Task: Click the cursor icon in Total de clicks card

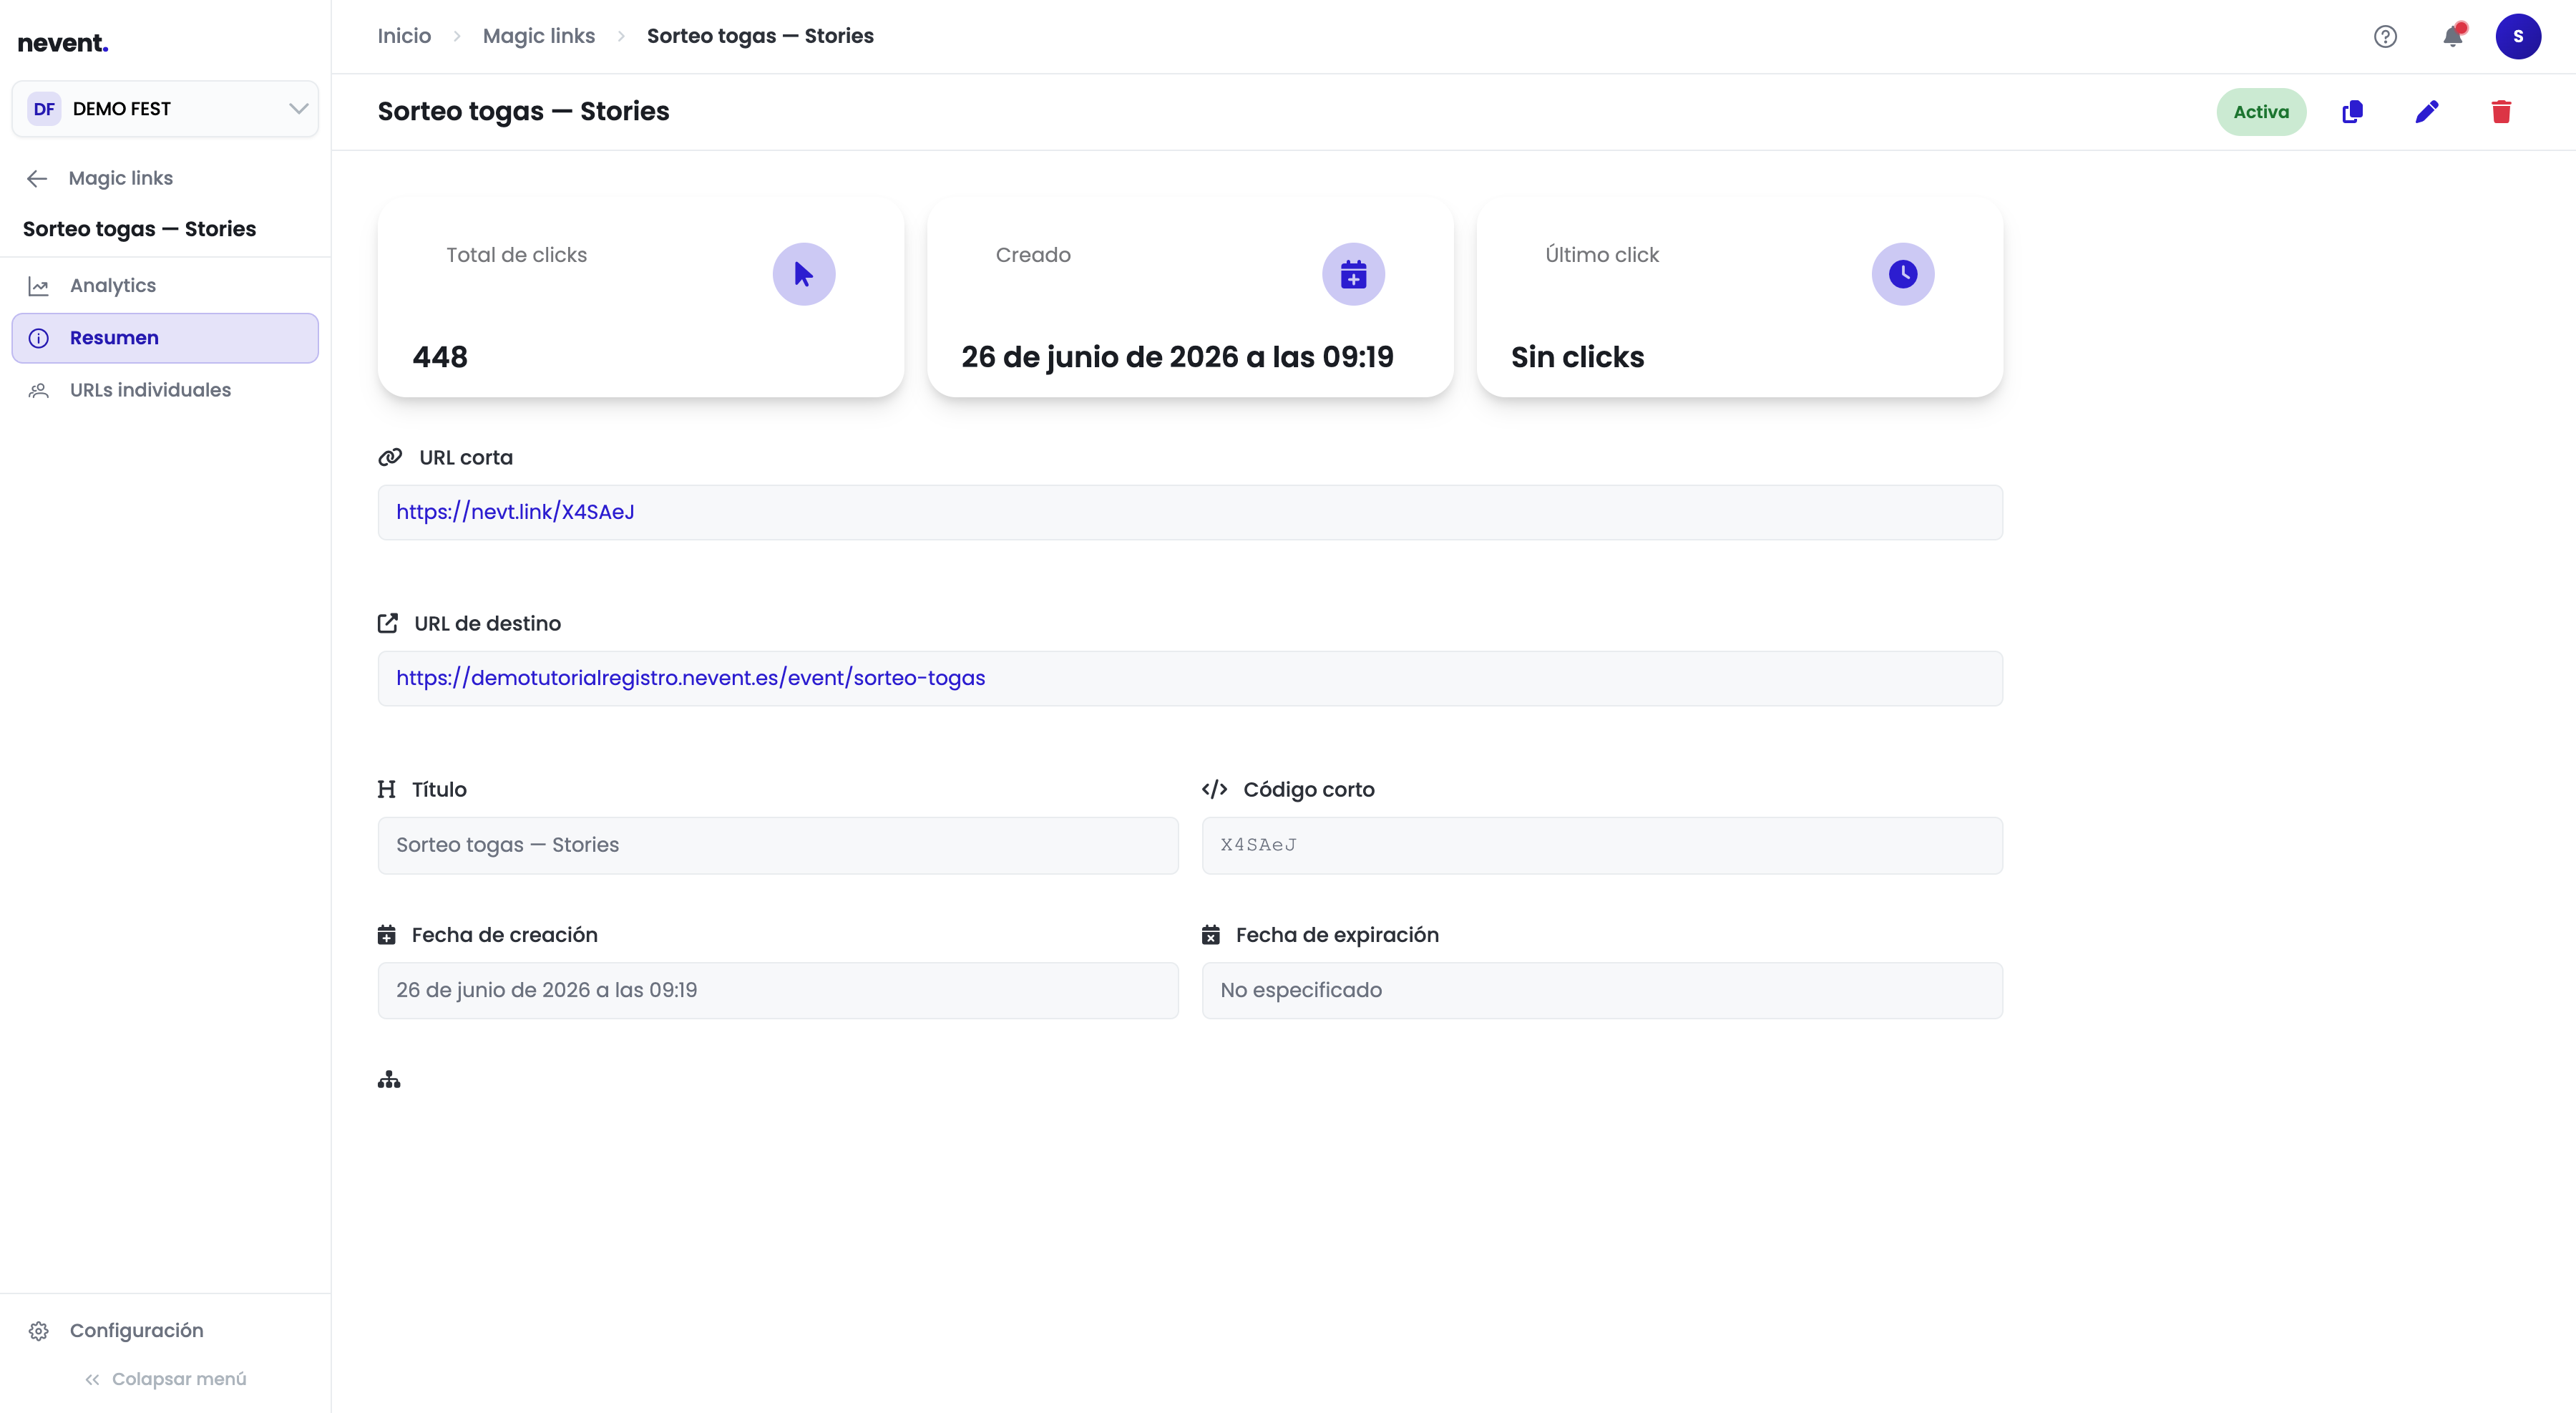Action: click(804, 274)
